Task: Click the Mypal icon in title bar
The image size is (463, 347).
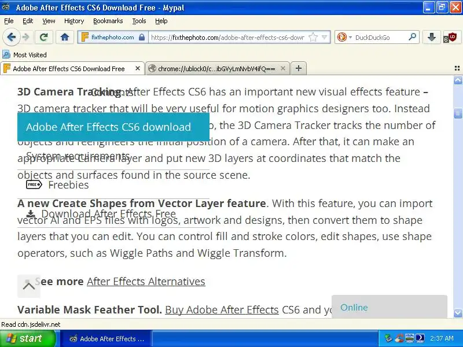Action: point(6,7)
